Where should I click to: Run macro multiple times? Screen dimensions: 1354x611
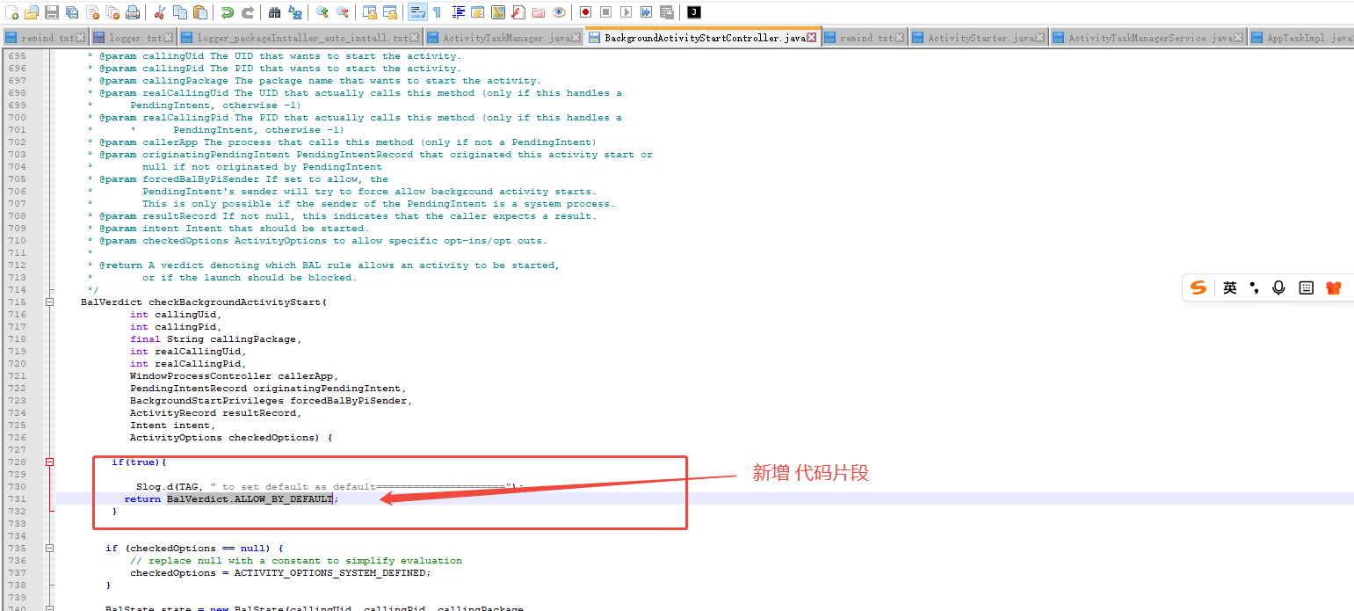(x=646, y=12)
